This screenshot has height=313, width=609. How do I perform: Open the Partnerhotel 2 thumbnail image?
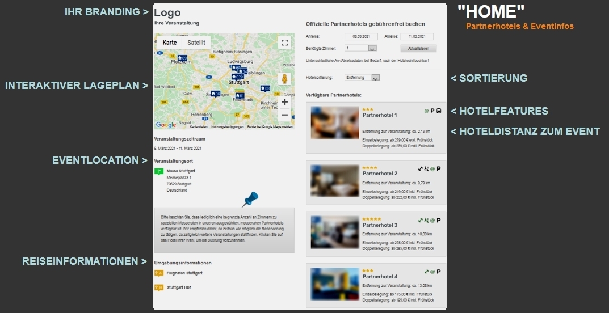pyautogui.click(x=335, y=181)
